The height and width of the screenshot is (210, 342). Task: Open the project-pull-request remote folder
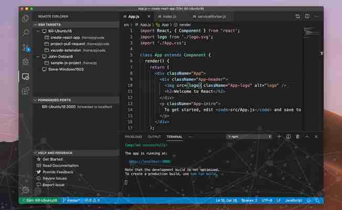(76, 44)
